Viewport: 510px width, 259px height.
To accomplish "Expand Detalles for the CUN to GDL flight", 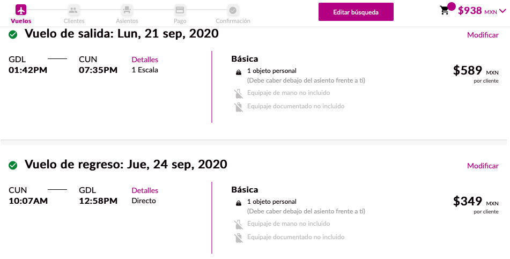I will tap(145, 190).
